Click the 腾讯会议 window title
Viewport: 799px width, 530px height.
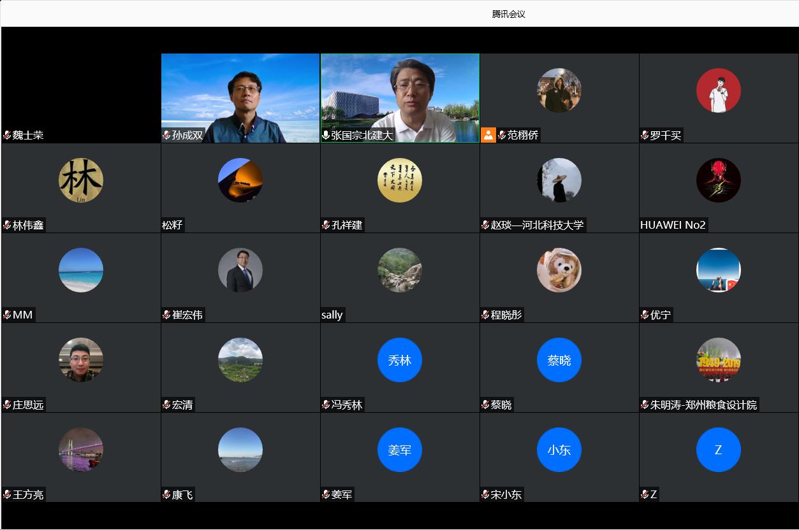point(508,14)
